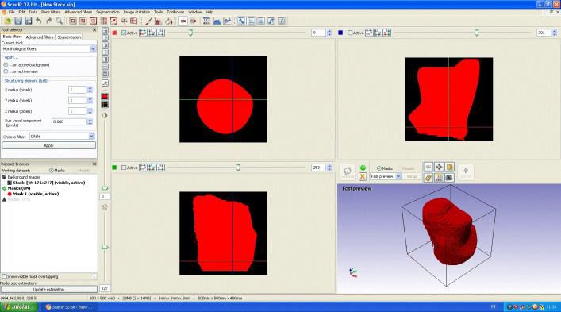This screenshot has width=561, height=312.
Task: Click the orange X cancel render icon
Action: [363, 176]
